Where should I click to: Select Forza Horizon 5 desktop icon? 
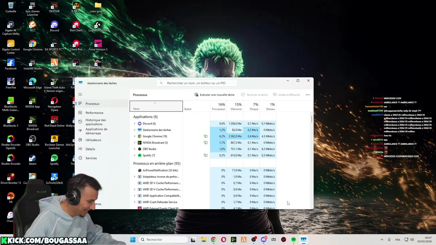98,46
